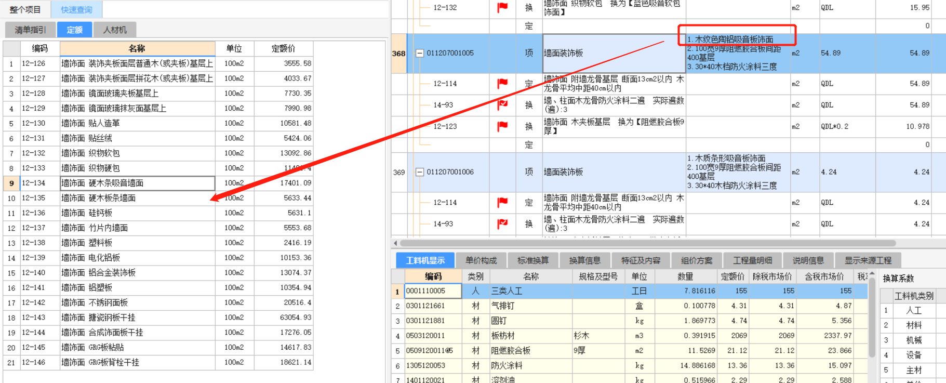Click the red flag on row 12-132

502,7
